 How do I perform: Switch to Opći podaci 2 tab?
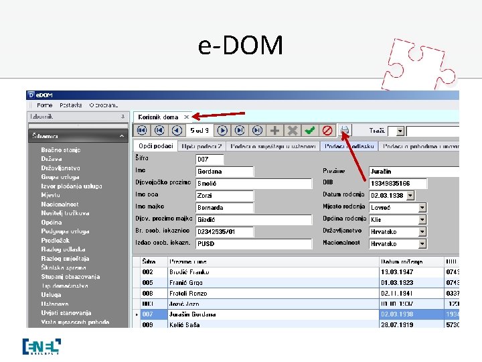(x=202, y=147)
